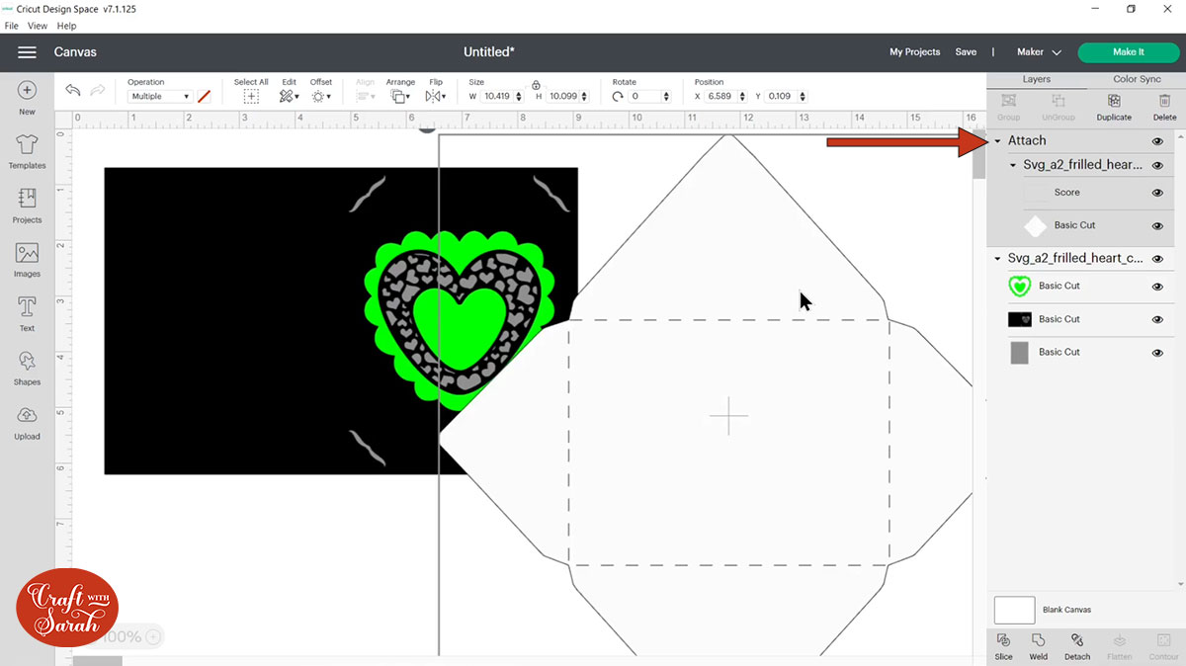This screenshot has height=666, width=1186.
Task: Click the Save link
Action: pyautogui.click(x=966, y=52)
